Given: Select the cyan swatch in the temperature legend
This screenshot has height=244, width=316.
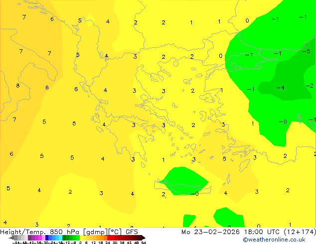Looking at the screenshot, I should [x=60, y=238].
